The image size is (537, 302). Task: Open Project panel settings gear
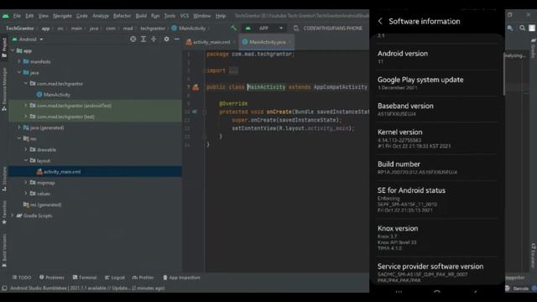pos(166,39)
